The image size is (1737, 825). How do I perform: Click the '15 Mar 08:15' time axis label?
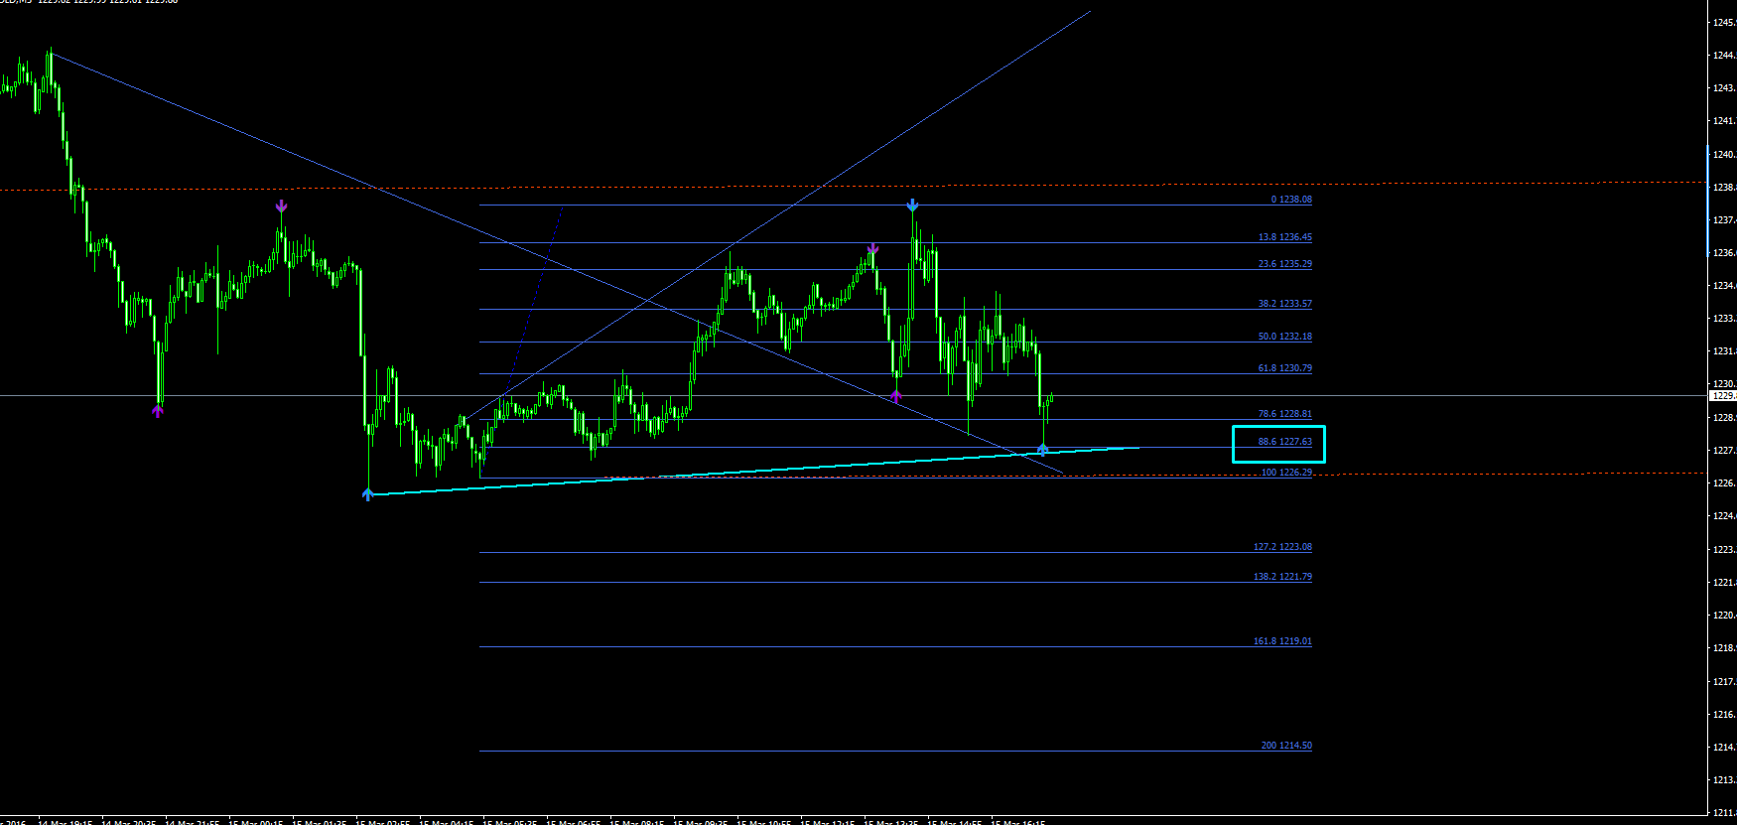[x=637, y=822]
